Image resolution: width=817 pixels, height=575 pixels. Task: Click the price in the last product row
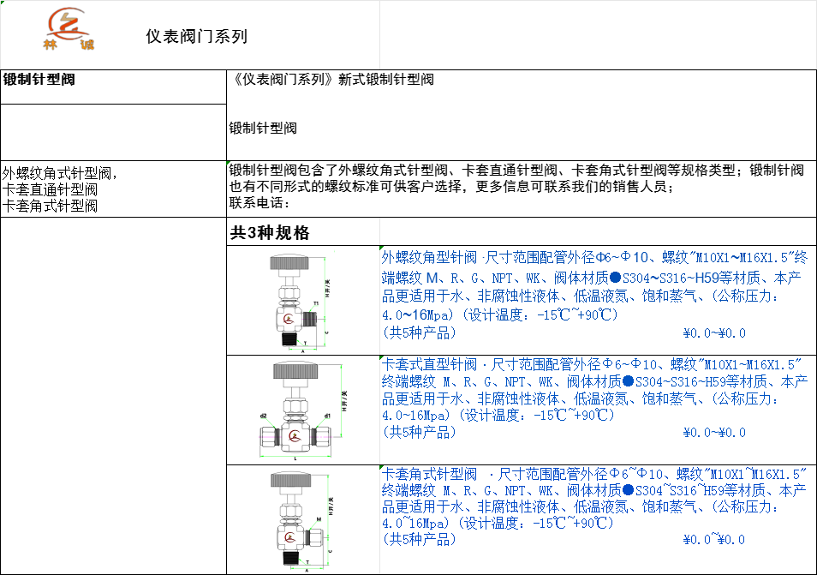point(713,540)
